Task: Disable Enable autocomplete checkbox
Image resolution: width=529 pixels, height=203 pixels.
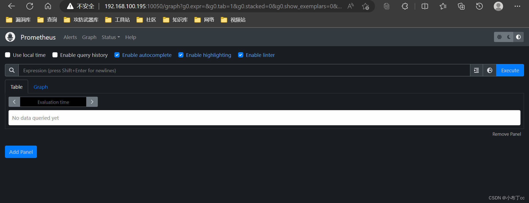Action: 117,55
